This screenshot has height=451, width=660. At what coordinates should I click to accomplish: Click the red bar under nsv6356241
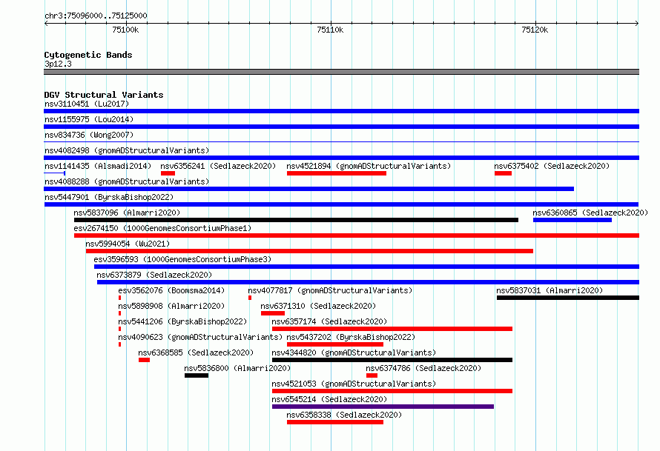tap(168, 173)
